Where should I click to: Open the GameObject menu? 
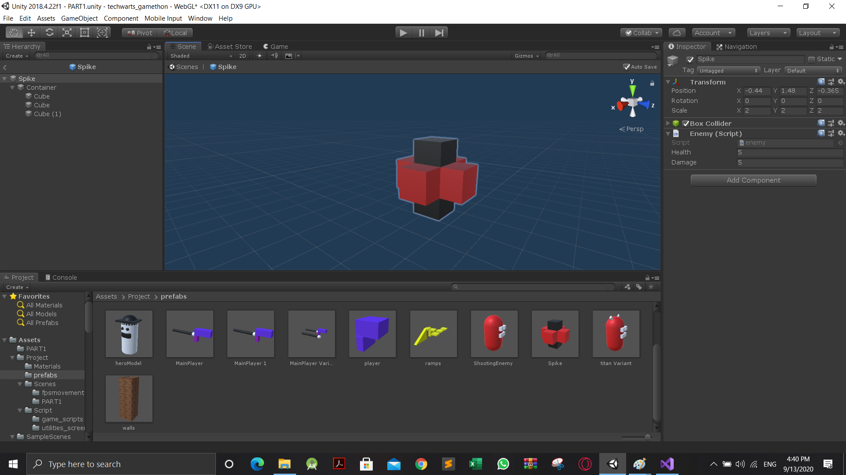click(79, 18)
